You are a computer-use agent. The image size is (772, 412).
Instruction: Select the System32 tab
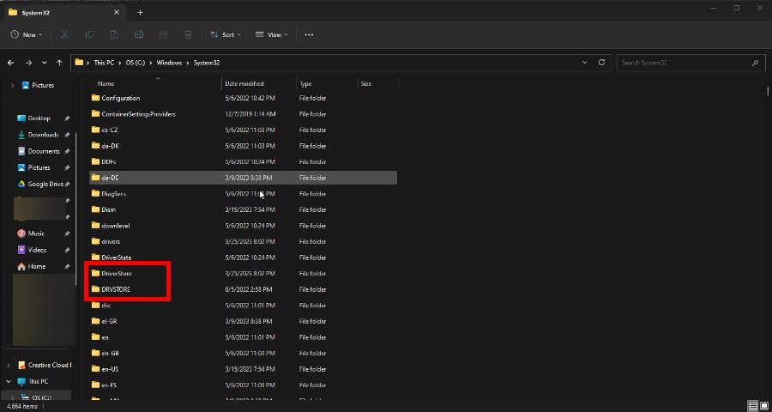[x=64, y=12]
